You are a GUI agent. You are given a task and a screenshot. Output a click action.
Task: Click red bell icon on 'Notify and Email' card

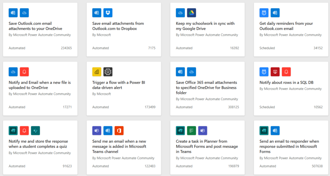click(x=24, y=72)
